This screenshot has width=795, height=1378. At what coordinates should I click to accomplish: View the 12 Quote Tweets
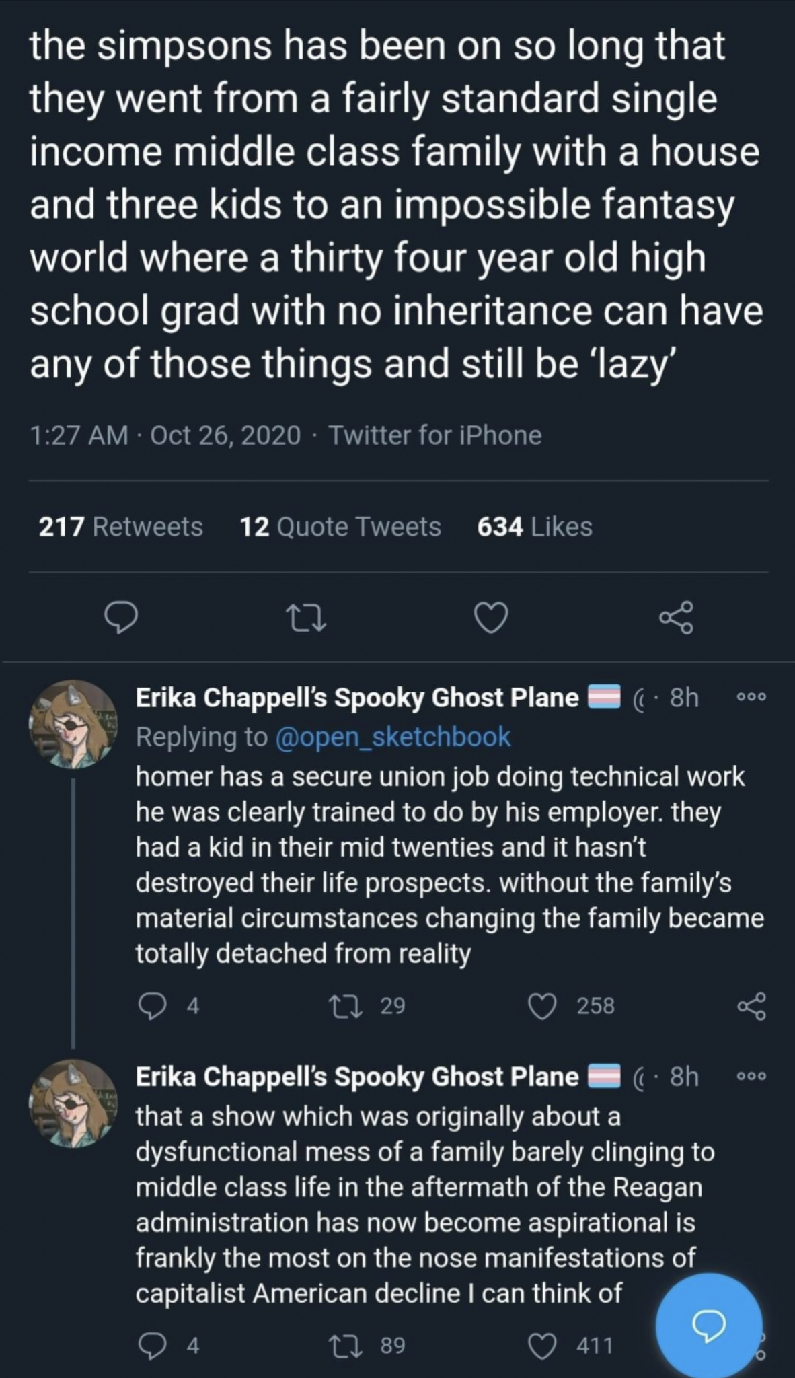point(340,527)
